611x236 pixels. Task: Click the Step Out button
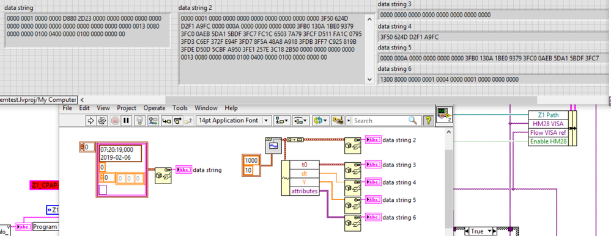coord(188,121)
